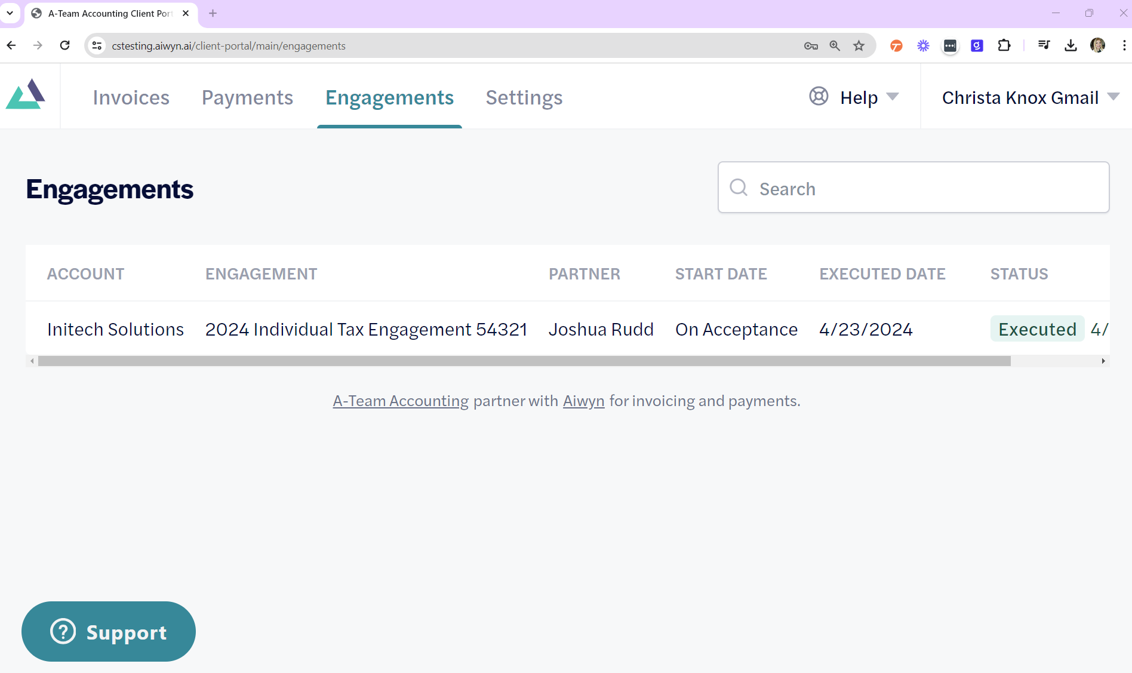The image size is (1132, 673).
Task: Click the table scroll-right arrow
Action: point(1103,361)
